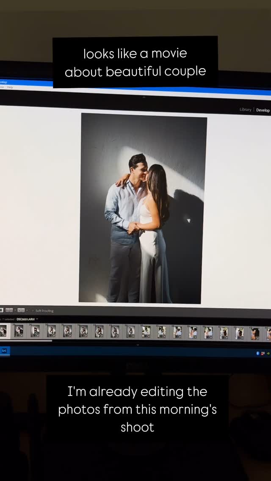Open the Develop module tab
The image size is (271, 481).
pyautogui.click(x=263, y=110)
